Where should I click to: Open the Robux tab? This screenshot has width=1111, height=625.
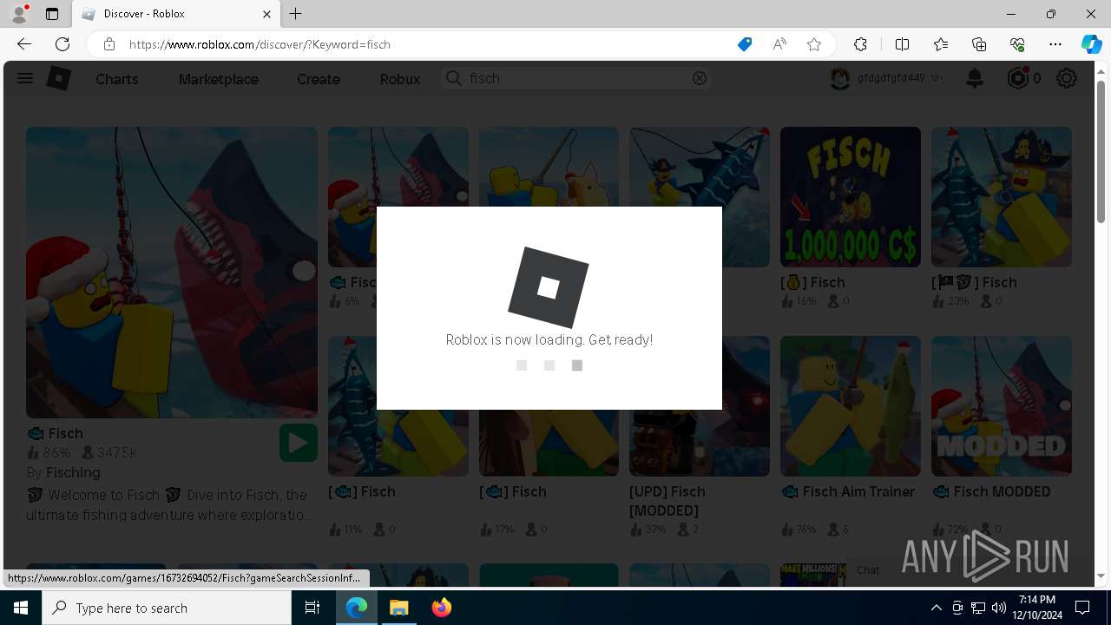coord(400,79)
